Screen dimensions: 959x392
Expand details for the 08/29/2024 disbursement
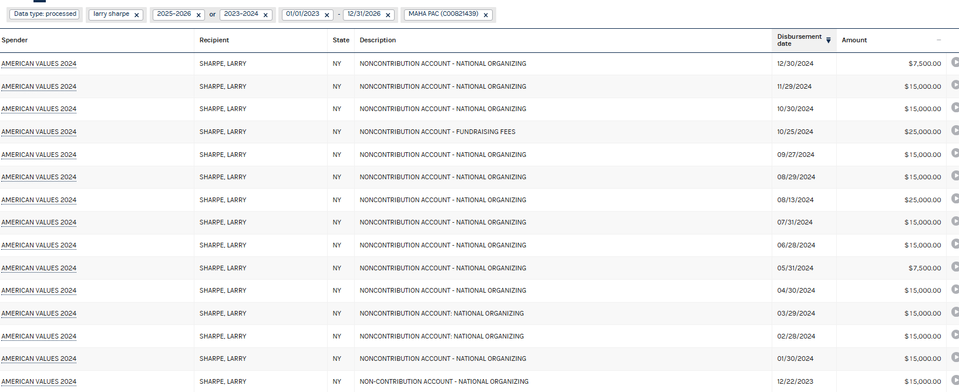click(x=955, y=176)
